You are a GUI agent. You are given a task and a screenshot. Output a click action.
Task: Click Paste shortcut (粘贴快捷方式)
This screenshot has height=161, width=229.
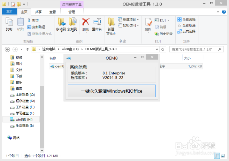(x=40, y=34)
